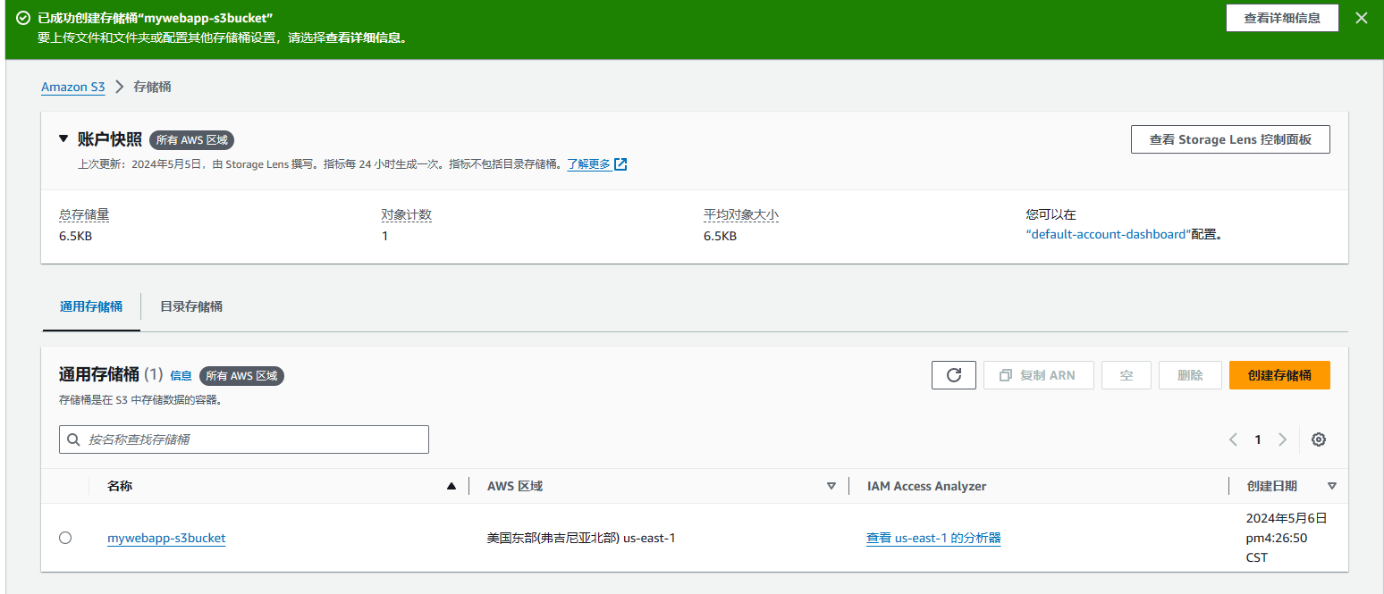Click the 复制 ARN button

(1039, 375)
